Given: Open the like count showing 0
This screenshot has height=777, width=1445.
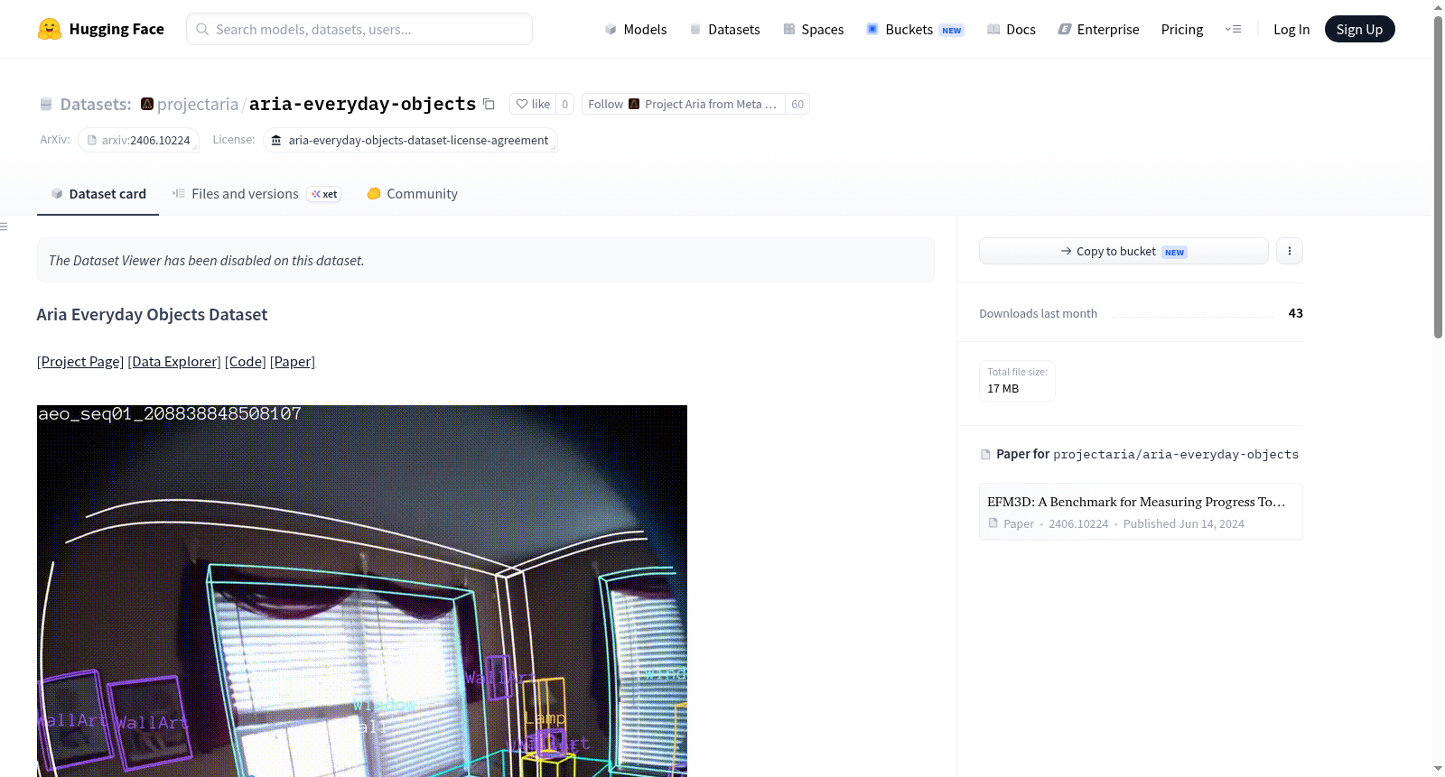Looking at the screenshot, I should click(565, 104).
